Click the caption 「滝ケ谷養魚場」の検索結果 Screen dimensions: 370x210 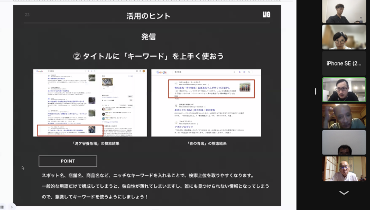[96, 143]
